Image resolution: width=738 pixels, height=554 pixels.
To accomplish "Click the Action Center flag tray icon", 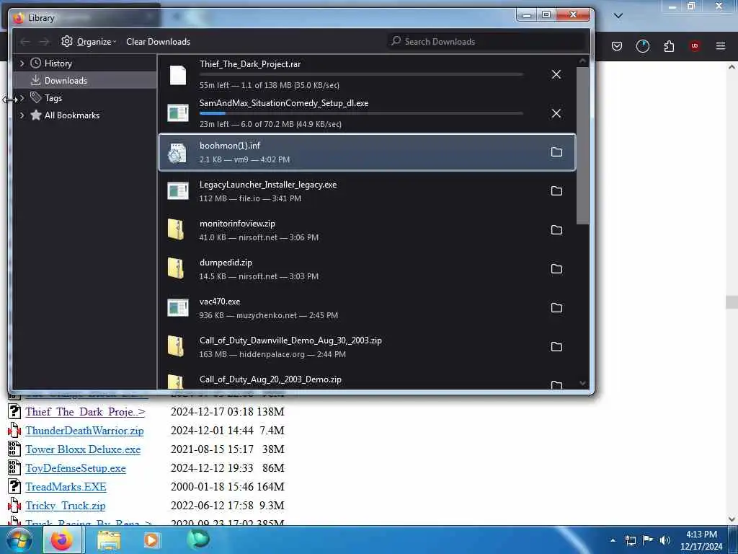I will [x=648, y=540].
